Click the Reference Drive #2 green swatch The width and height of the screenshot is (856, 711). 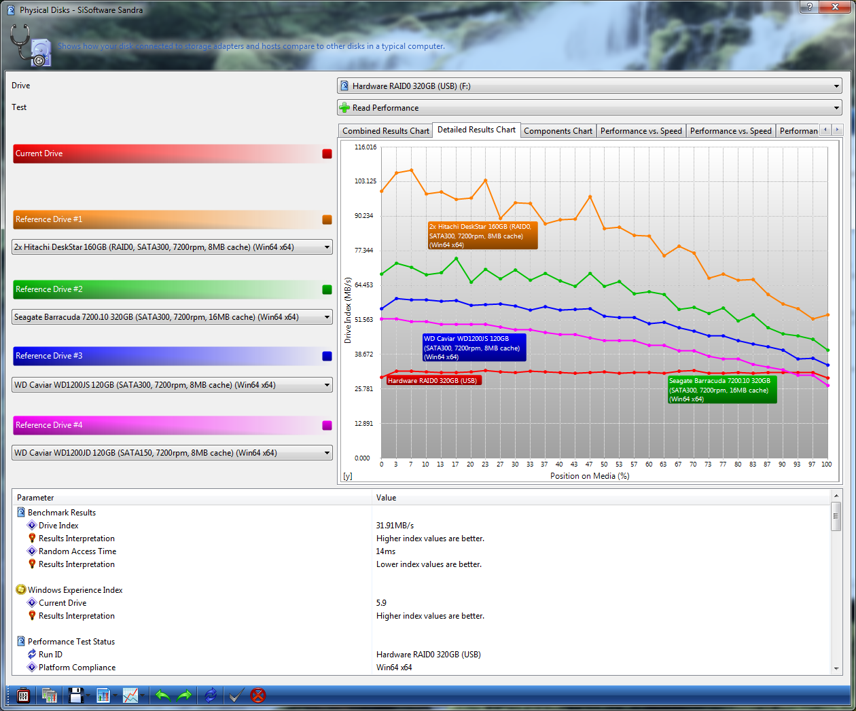pyautogui.click(x=327, y=290)
